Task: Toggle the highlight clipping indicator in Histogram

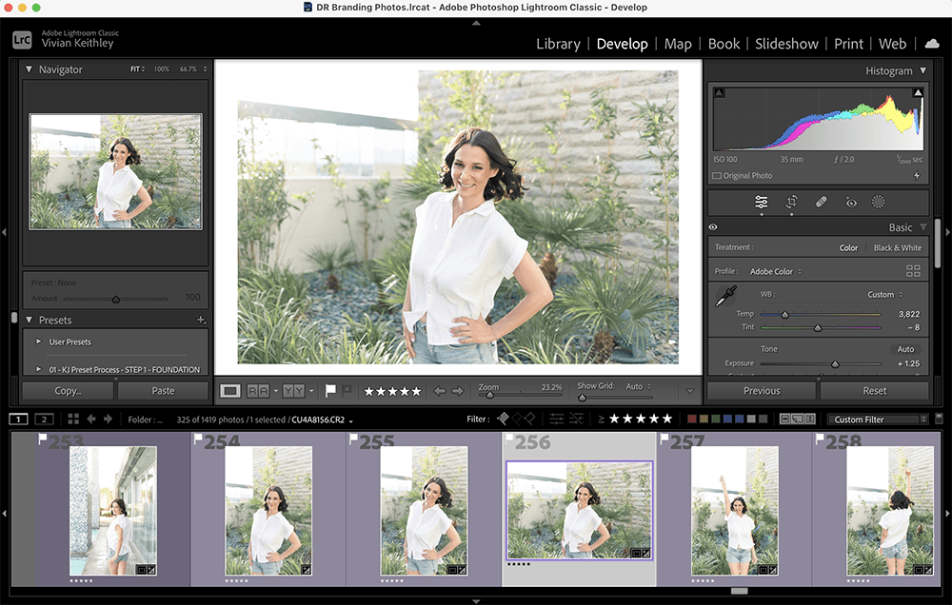Action: tap(917, 90)
